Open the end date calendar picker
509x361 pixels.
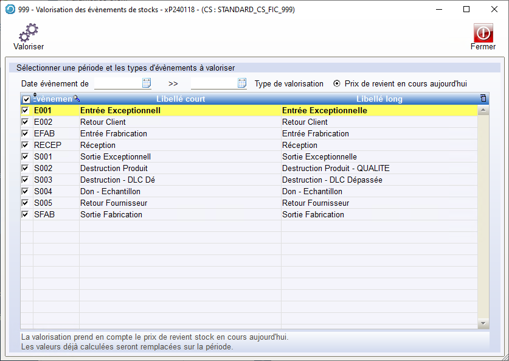242,83
